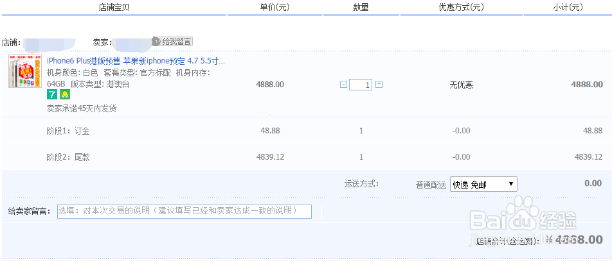Screen dimensions: 612x261
Task: Open the iPhone6 Plus product thumbnail
Action: tap(25, 71)
